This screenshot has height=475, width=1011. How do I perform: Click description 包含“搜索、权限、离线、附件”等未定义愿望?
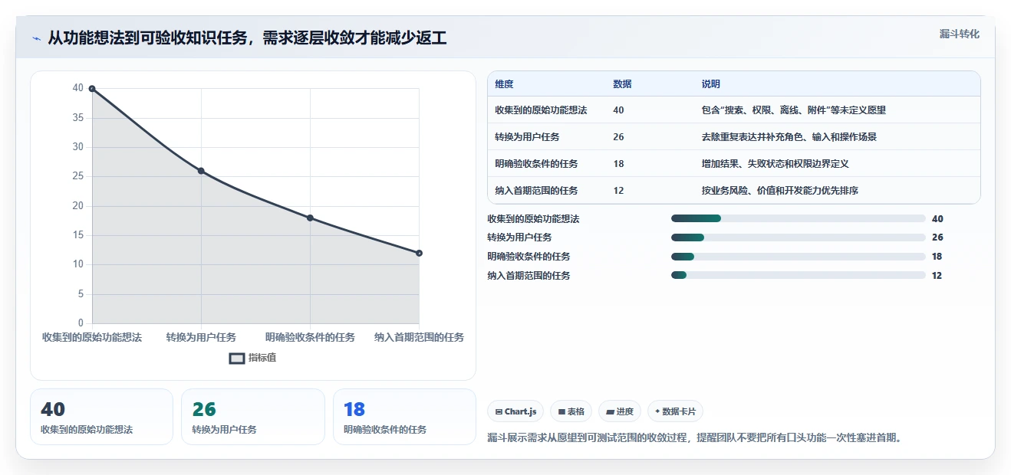click(x=793, y=110)
